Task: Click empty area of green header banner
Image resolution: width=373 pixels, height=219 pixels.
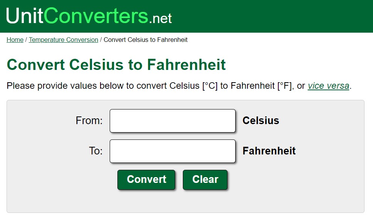Action: [274, 16]
